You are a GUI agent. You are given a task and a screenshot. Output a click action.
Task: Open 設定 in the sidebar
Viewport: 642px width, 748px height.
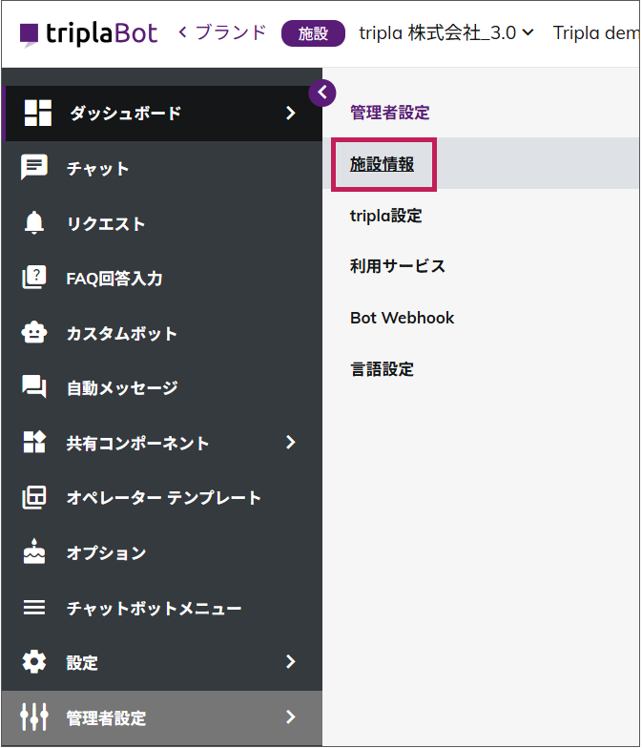162,662
